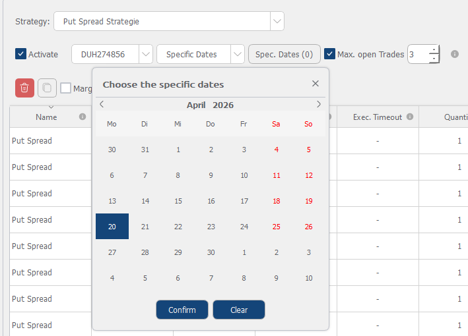
Task: Click info icon beside Max. open Trades
Action: [455, 54]
